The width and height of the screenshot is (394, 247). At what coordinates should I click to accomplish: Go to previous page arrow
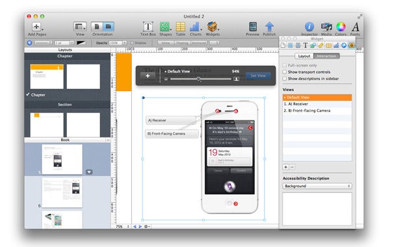pyautogui.click(x=135, y=227)
